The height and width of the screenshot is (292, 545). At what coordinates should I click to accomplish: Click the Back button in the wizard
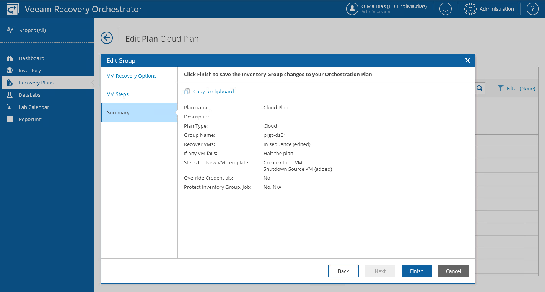[343, 271]
